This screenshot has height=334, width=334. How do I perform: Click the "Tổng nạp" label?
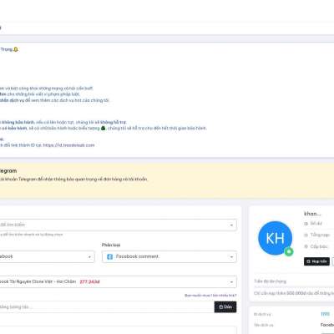320,235
